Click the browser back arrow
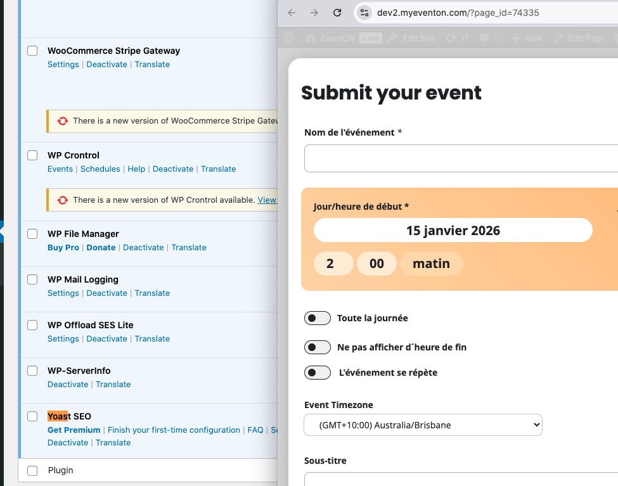The height and width of the screenshot is (486, 618). (292, 13)
